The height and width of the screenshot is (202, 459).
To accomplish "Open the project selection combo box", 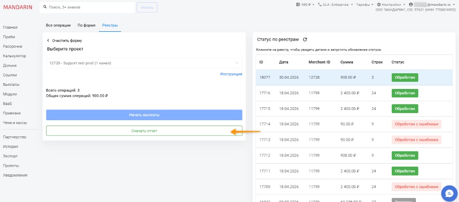I will click(144, 63).
